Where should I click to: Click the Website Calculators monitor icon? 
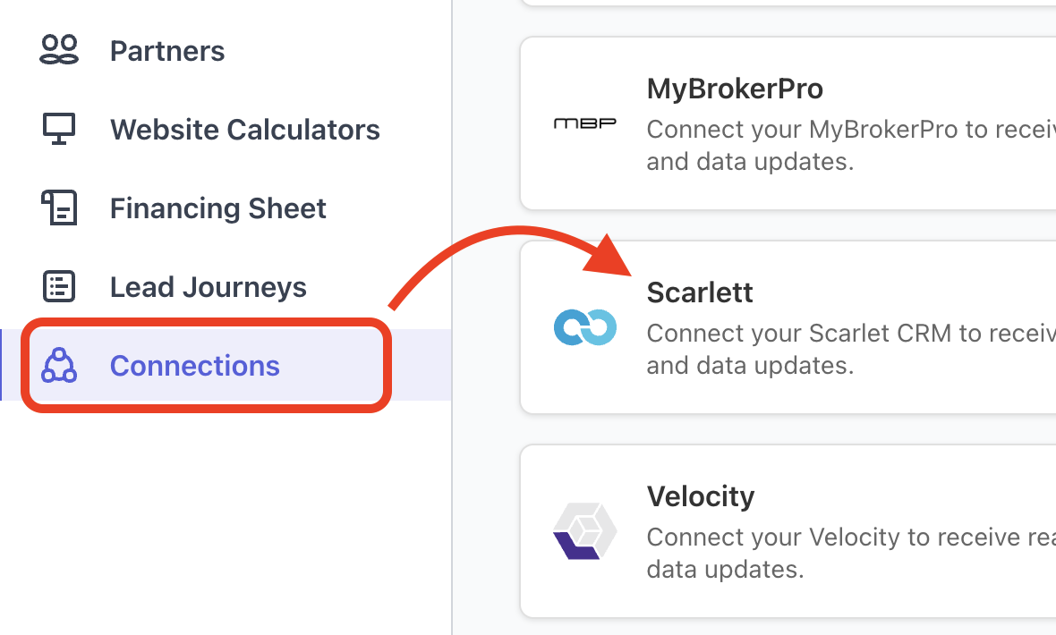[x=60, y=129]
